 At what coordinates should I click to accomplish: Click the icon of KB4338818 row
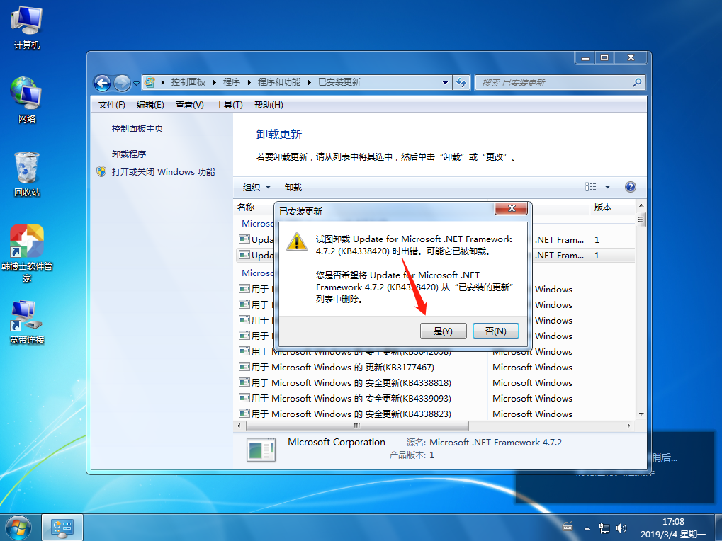coord(244,383)
